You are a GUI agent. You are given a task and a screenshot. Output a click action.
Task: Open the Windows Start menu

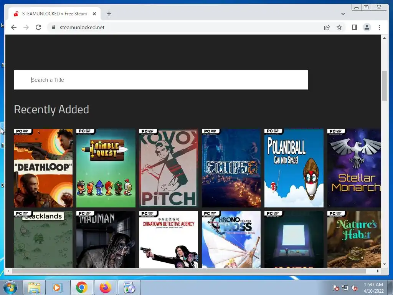click(10, 287)
